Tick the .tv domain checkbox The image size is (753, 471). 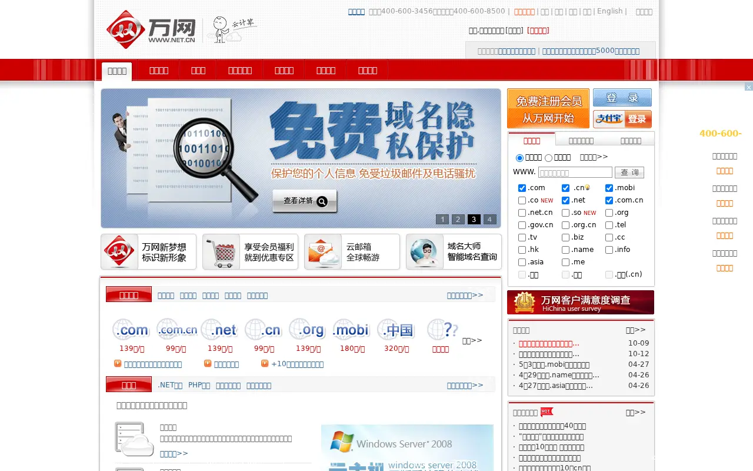pos(522,238)
